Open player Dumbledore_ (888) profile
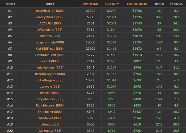The height and width of the screenshot is (133, 186). (x=50, y=105)
